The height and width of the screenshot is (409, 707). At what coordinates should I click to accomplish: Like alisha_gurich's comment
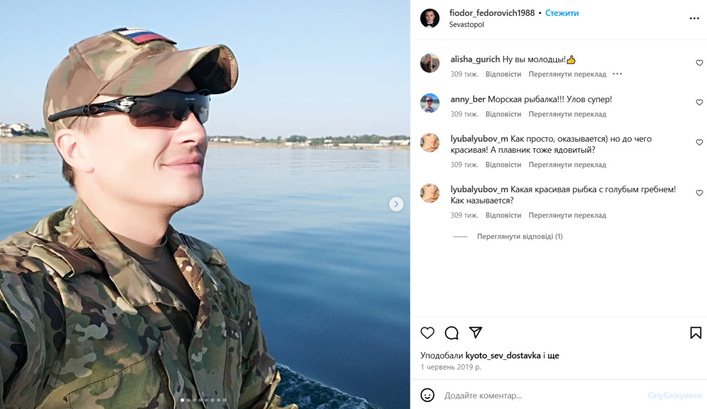pyautogui.click(x=699, y=63)
